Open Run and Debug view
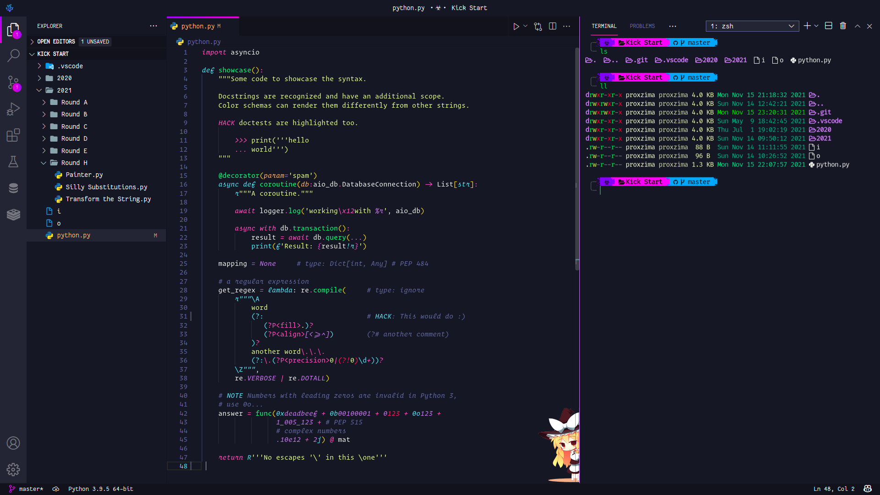 coord(13,109)
